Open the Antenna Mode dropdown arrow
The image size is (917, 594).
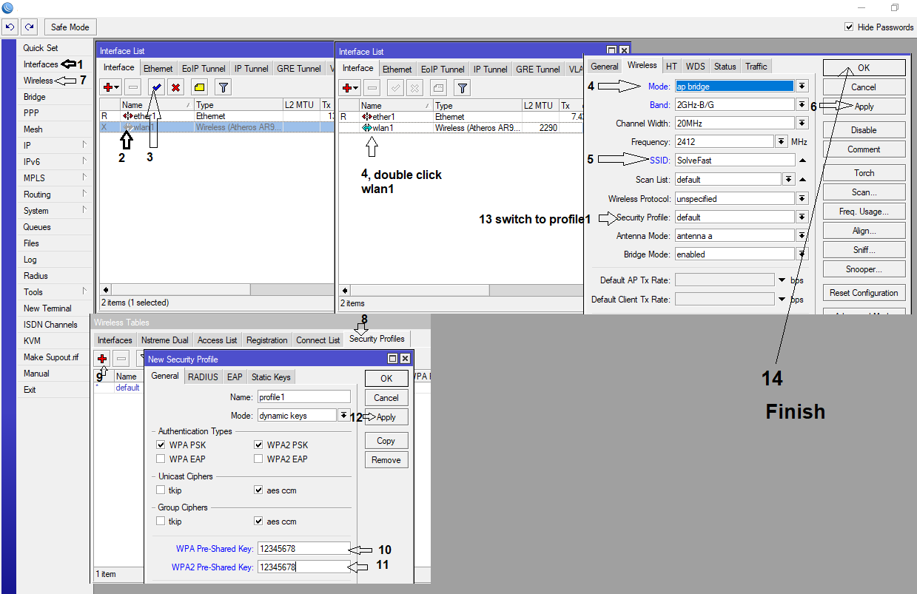[802, 236]
